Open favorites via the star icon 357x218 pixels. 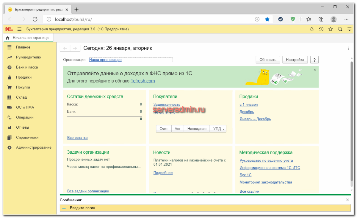pos(331,29)
